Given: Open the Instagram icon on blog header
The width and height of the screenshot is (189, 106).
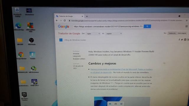Looking at the screenshot, I should [185, 39].
